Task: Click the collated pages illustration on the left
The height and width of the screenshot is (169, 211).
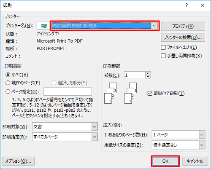Action: tap(111, 93)
